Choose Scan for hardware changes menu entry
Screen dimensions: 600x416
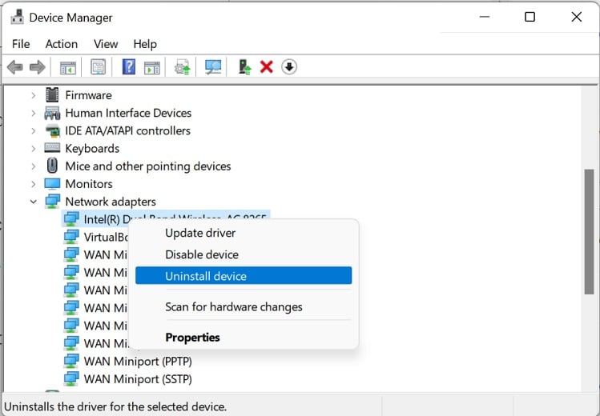tap(244, 307)
